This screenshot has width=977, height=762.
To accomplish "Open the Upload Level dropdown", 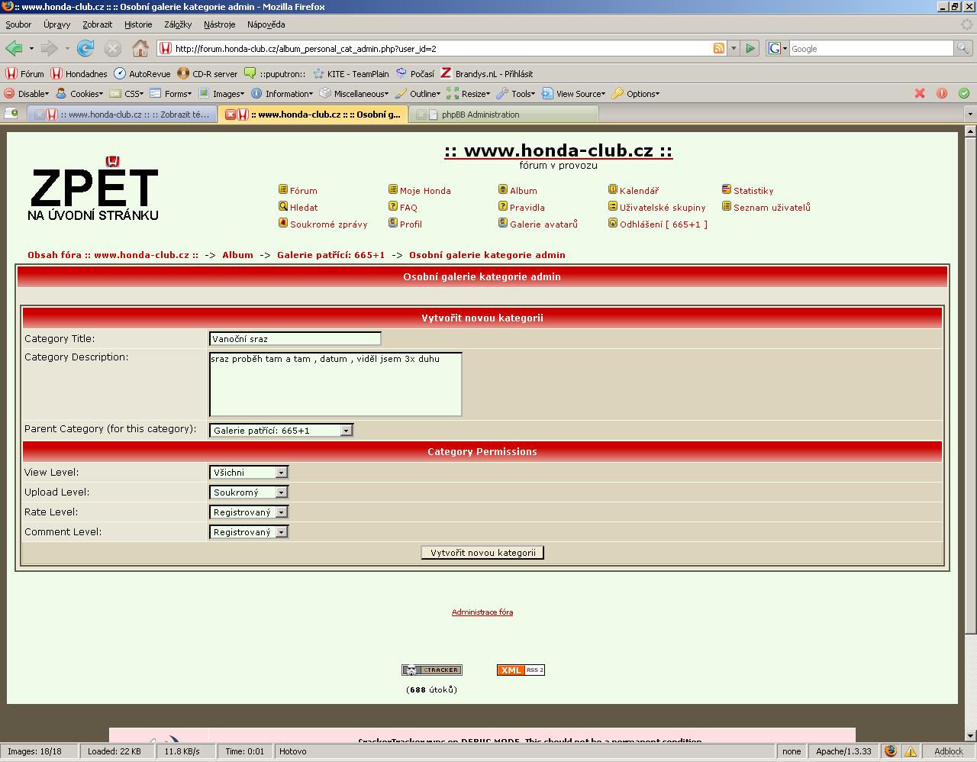I will coord(249,492).
